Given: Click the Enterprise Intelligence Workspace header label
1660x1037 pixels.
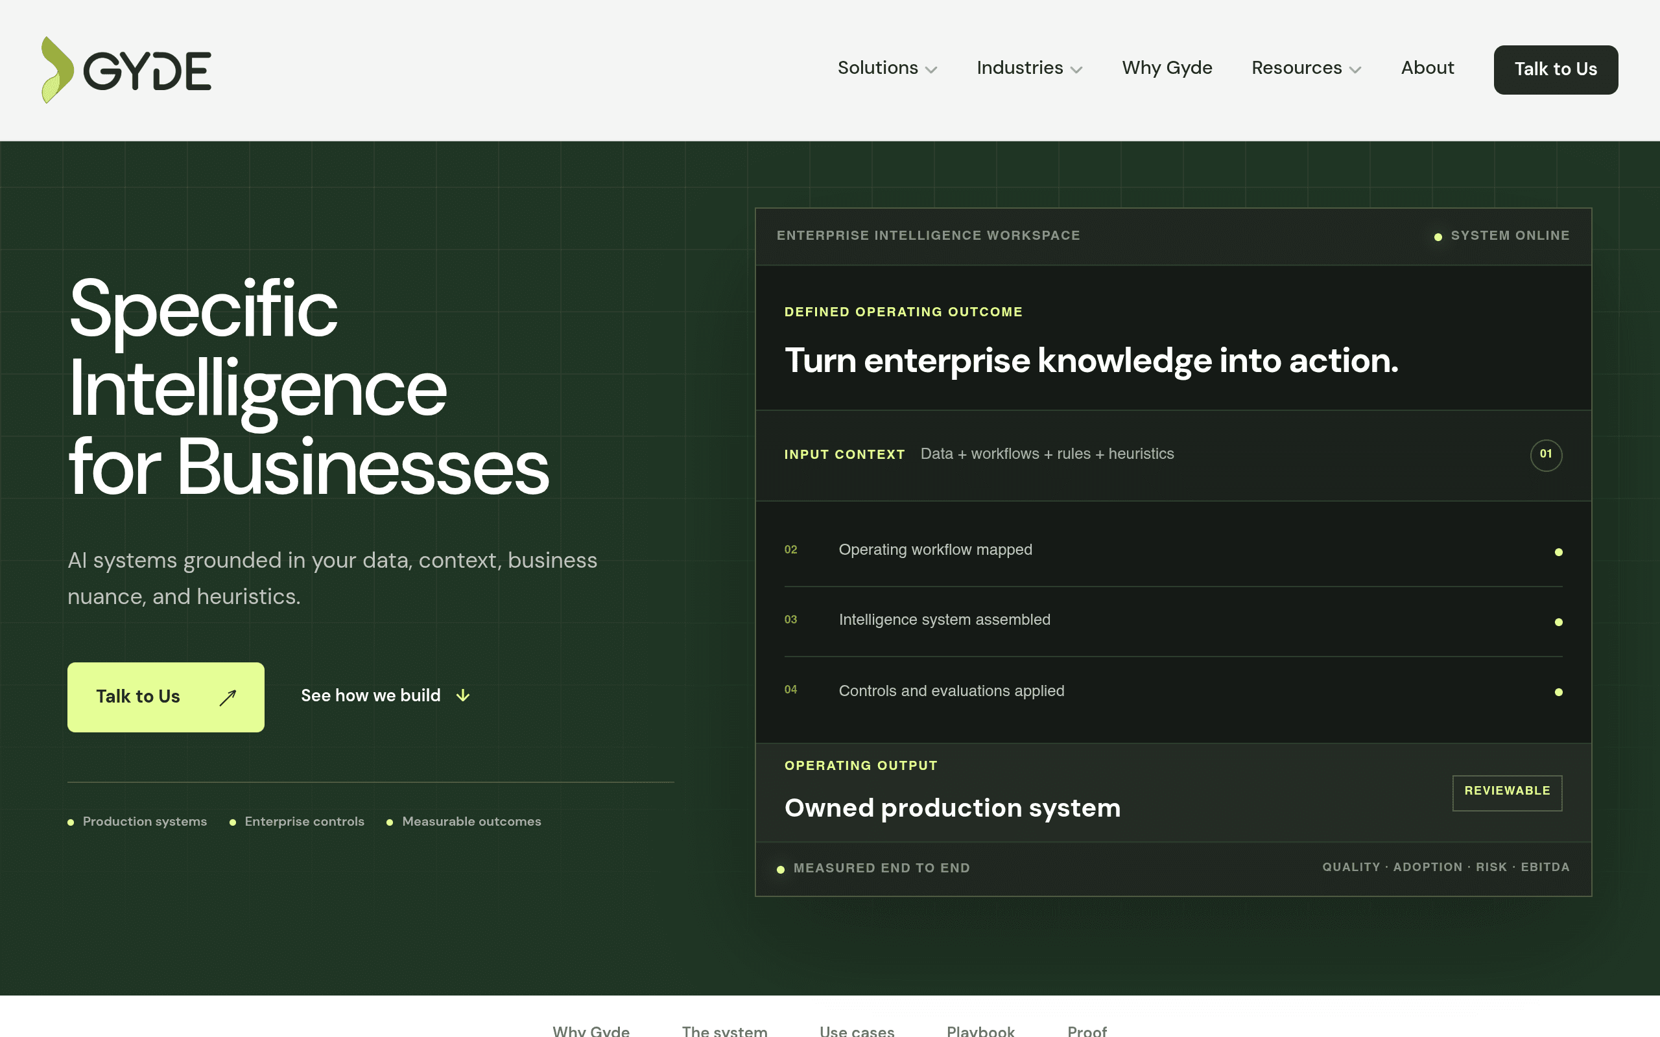Looking at the screenshot, I should click(x=928, y=235).
